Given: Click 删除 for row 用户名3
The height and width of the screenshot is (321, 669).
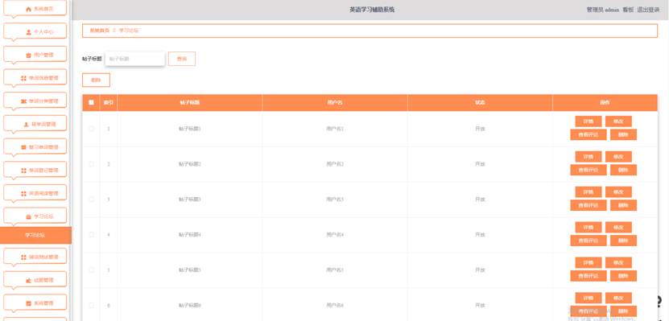Looking at the screenshot, I should (x=623, y=205).
